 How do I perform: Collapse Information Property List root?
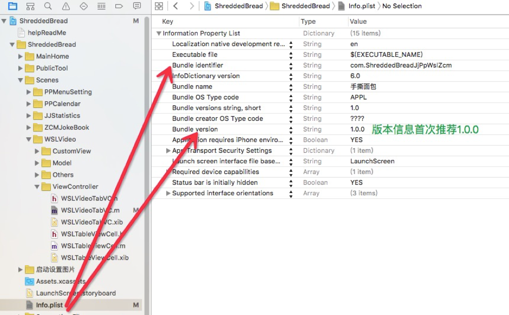[159, 33]
